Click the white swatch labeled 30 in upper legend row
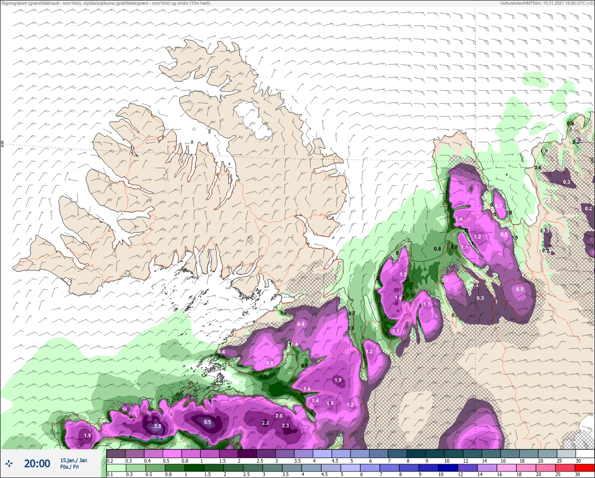 (x=585, y=453)
